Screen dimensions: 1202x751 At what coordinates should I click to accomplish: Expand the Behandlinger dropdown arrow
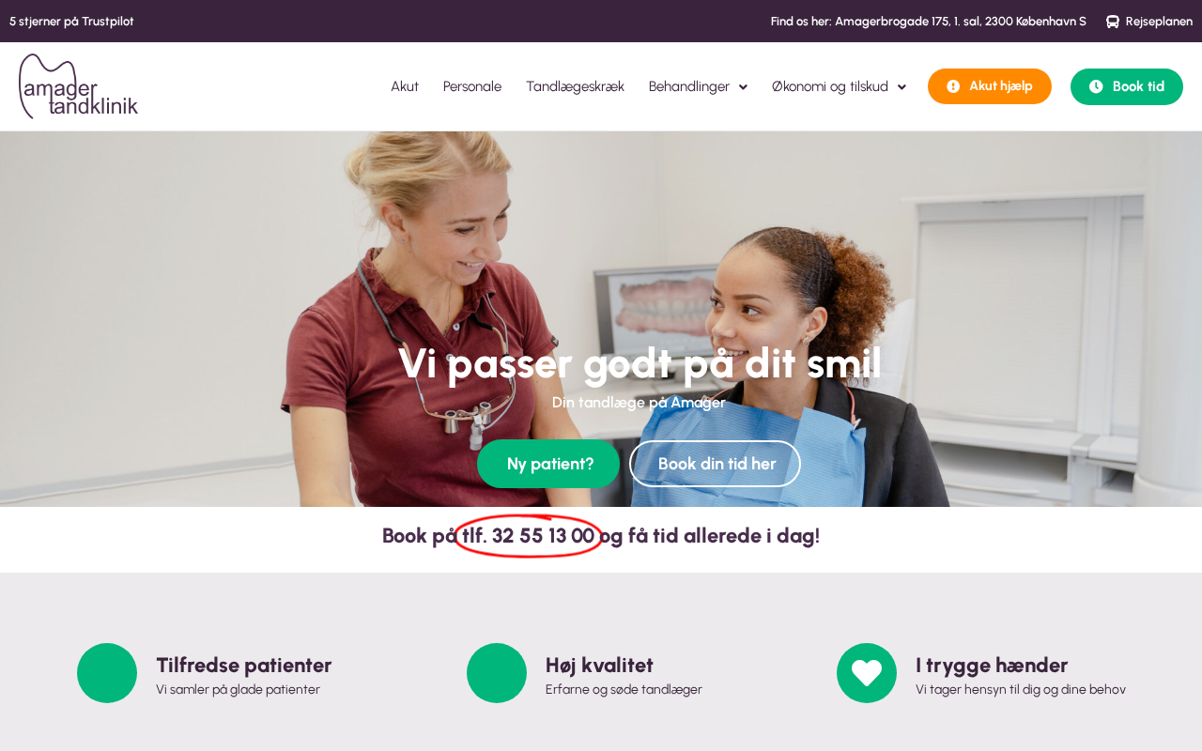tap(743, 87)
